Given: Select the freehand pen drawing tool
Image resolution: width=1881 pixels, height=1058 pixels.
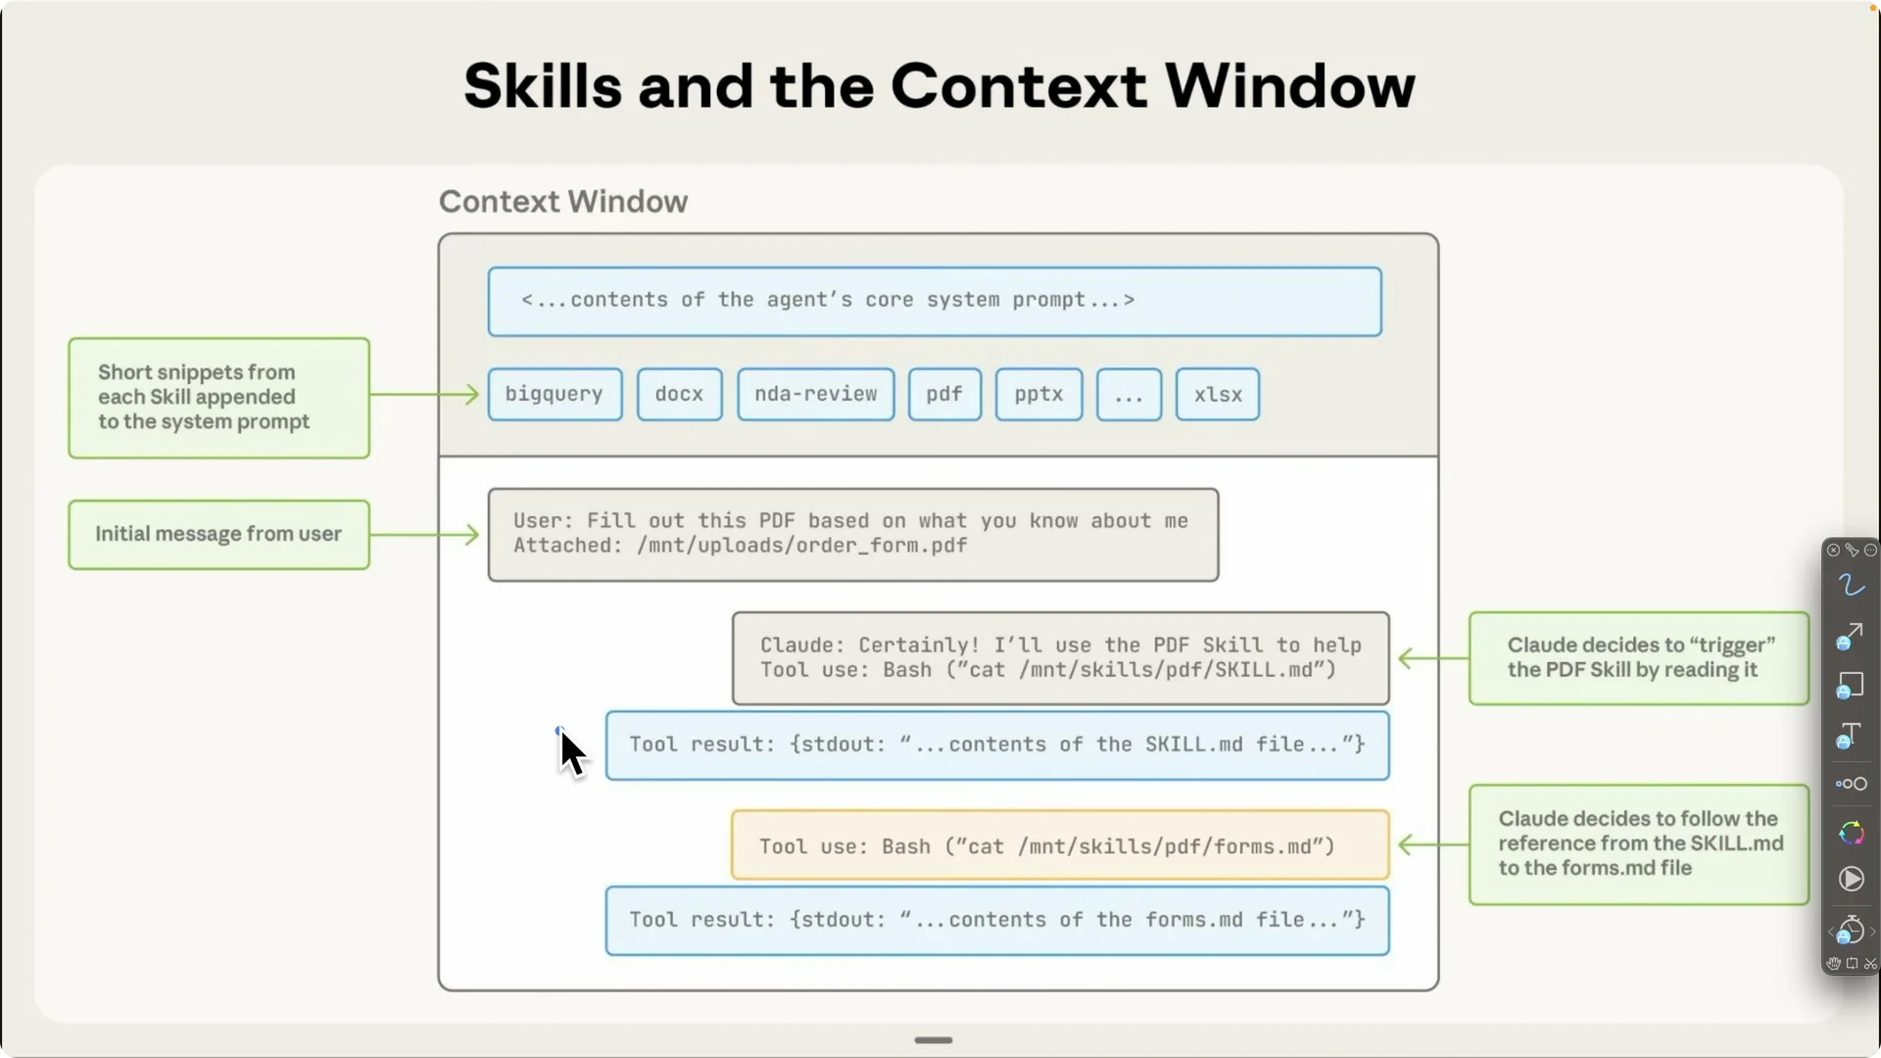Looking at the screenshot, I should (1851, 586).
